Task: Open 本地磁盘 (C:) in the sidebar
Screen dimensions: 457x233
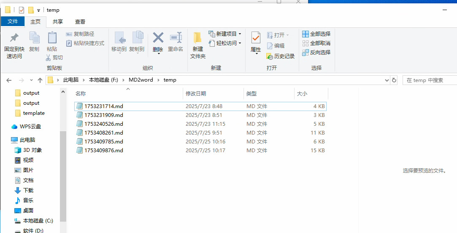Action: coord(34,220)
